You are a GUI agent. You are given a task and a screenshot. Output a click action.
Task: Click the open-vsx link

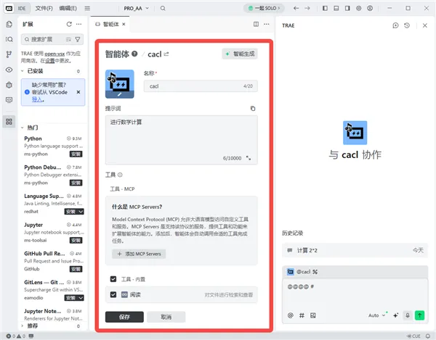tap(54, 54)
